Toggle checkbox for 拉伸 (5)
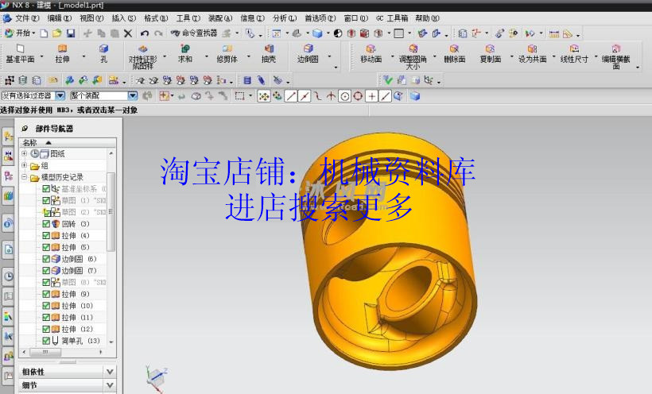The image size is (652, 394). click(46, 247)
